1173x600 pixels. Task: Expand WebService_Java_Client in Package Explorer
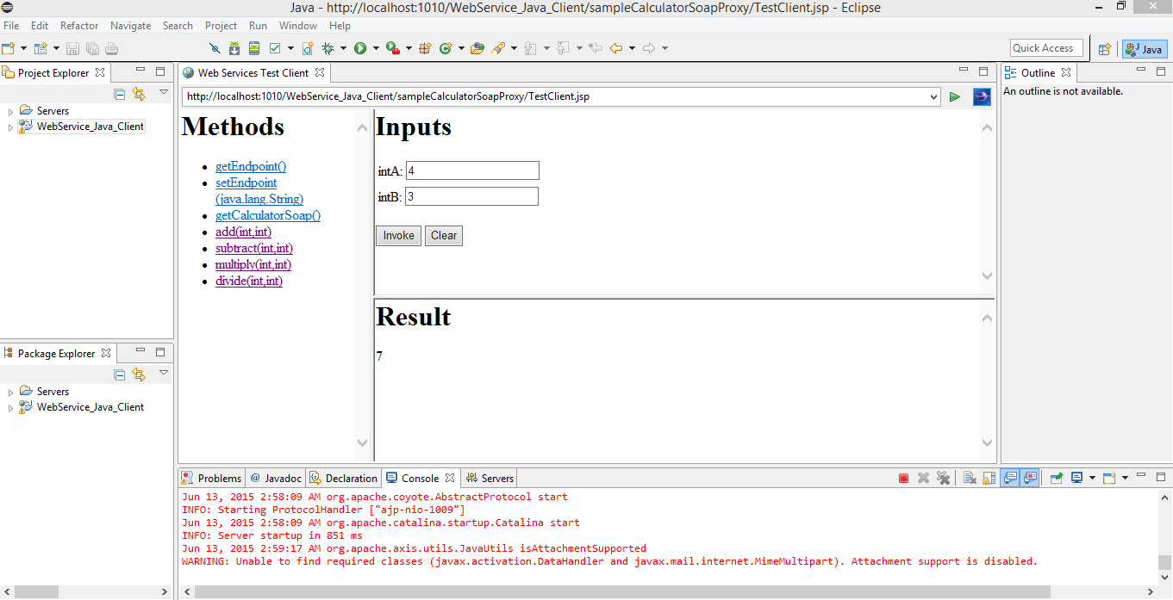click(x=10, y=408)
